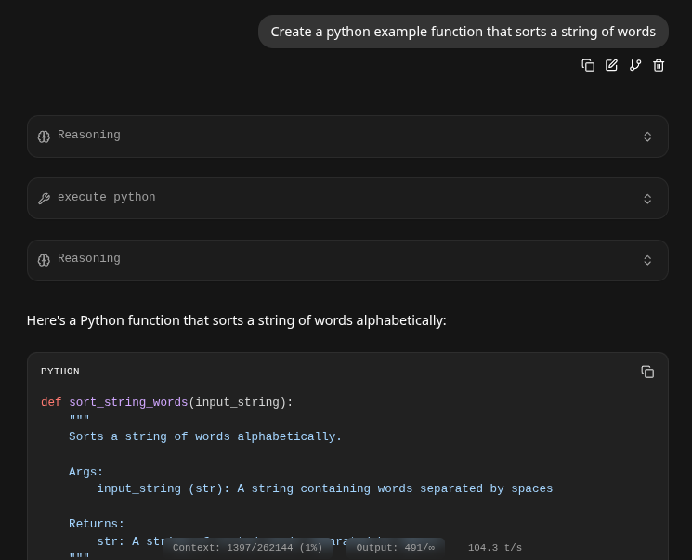Click the 104.3 t/s speed indicator

click(494, 548)
